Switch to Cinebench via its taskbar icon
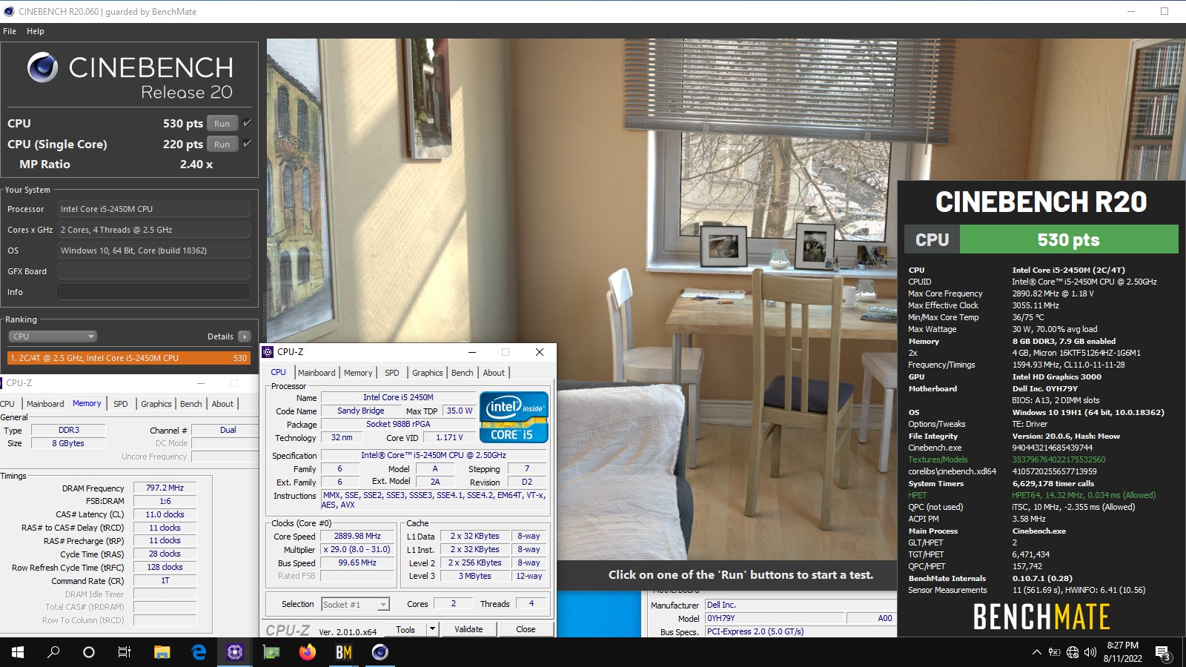Viewport: 1186px width, 667px height. coord(380,652)
